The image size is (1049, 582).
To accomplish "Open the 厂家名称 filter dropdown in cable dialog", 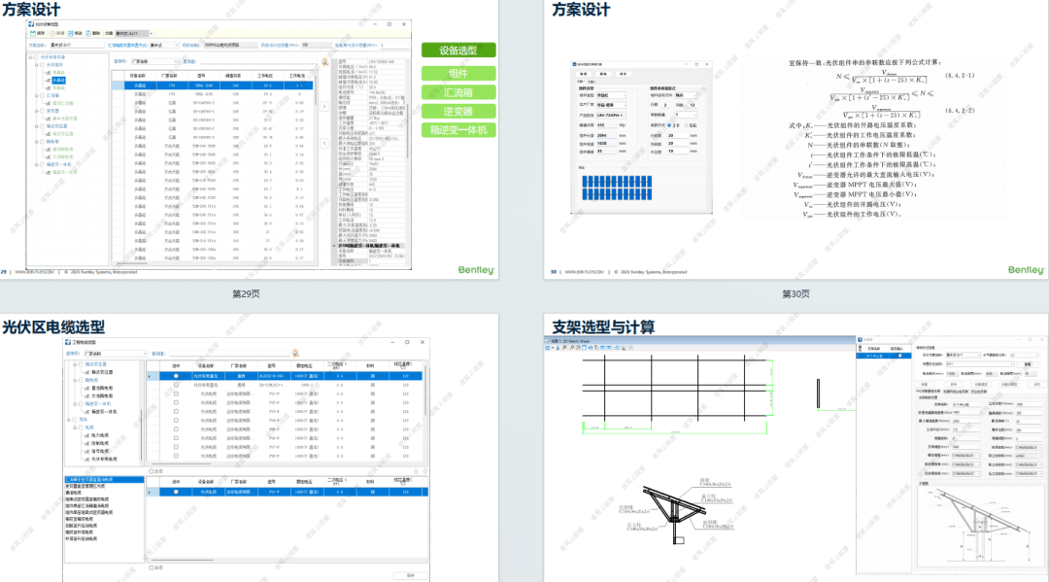I will tap(114, 354).
